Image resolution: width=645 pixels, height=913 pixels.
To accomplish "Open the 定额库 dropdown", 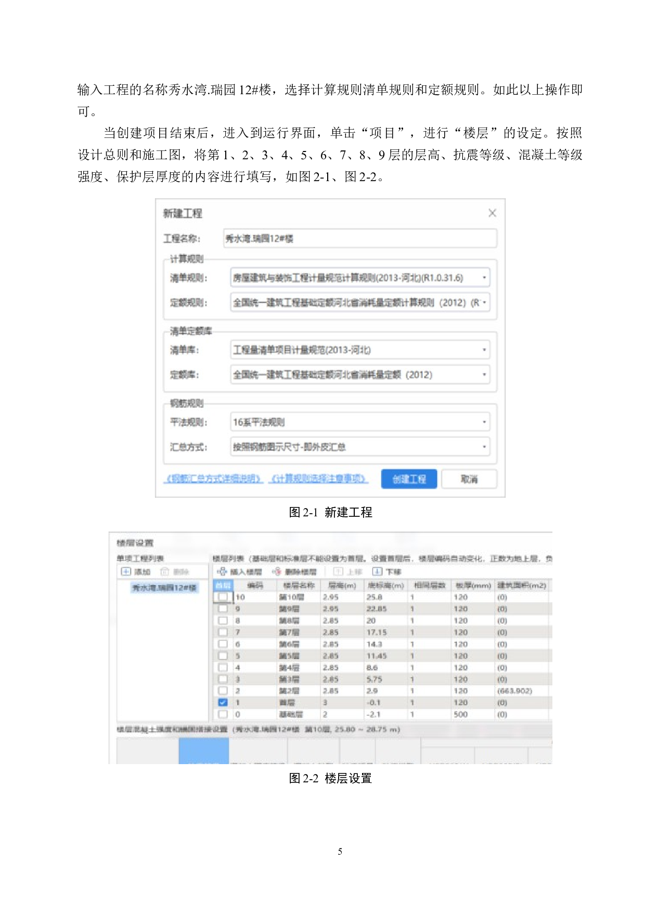I will coord(360,375).
